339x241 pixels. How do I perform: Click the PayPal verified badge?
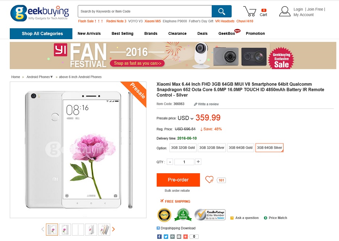(x=164, y=215)
